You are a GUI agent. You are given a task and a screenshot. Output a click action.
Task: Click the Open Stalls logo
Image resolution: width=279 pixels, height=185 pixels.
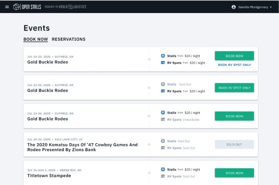pyautogui.click(x=27, y=7)
